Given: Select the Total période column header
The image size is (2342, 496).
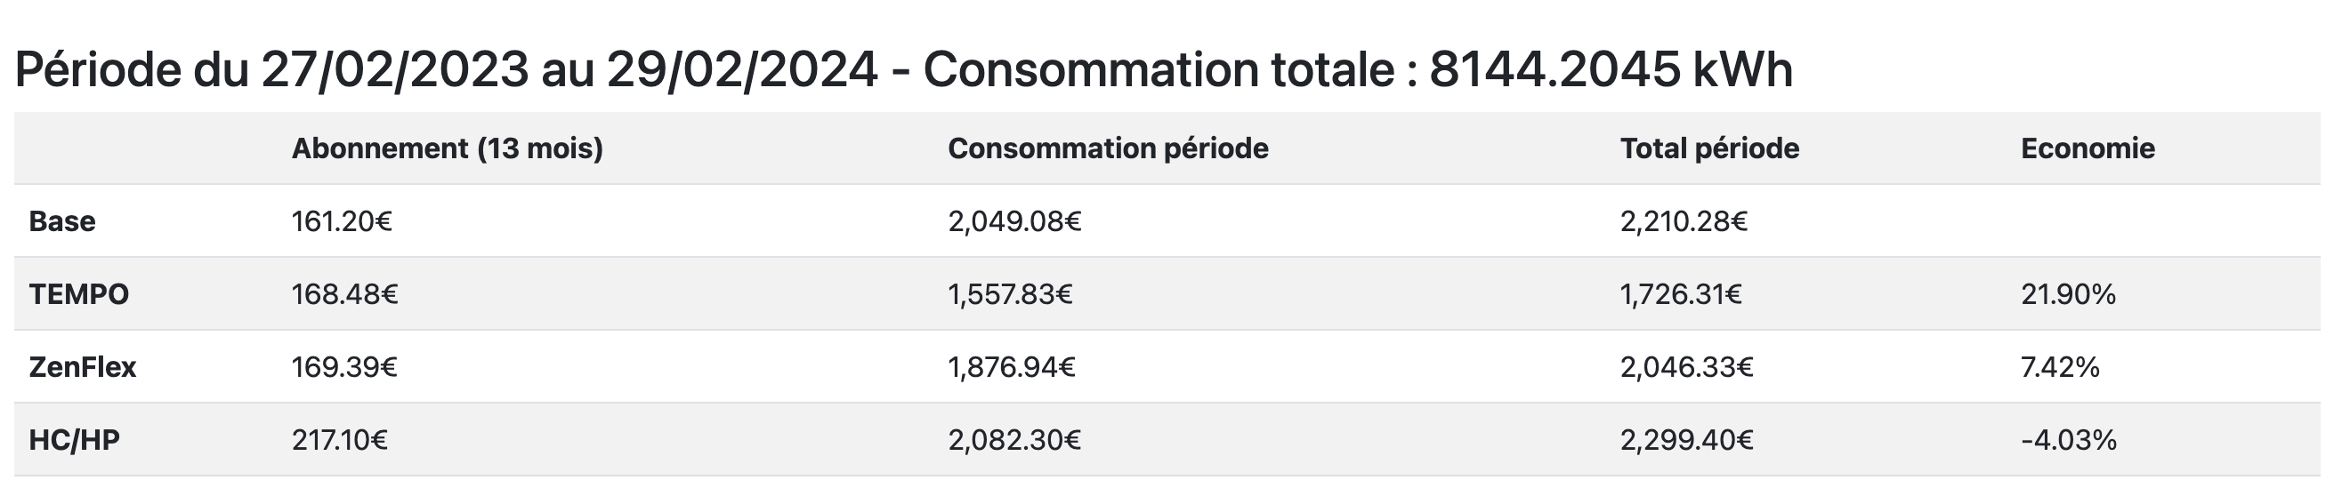Looking at the screenshot, I should tap(1709, 148).
